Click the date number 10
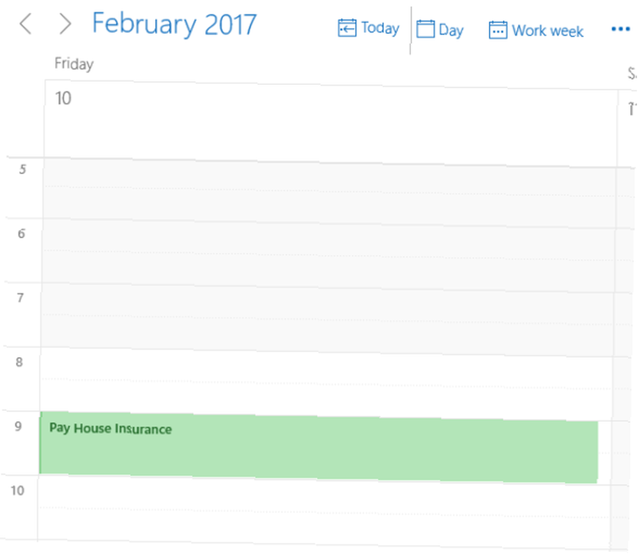This screenshot has height=554, width=639. 63,98
